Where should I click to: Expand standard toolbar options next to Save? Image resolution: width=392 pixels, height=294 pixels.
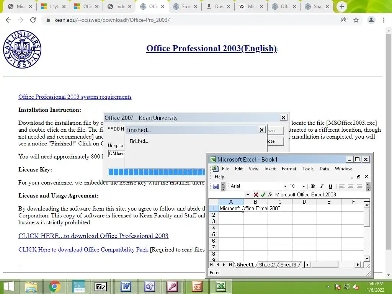coord(223,186)
